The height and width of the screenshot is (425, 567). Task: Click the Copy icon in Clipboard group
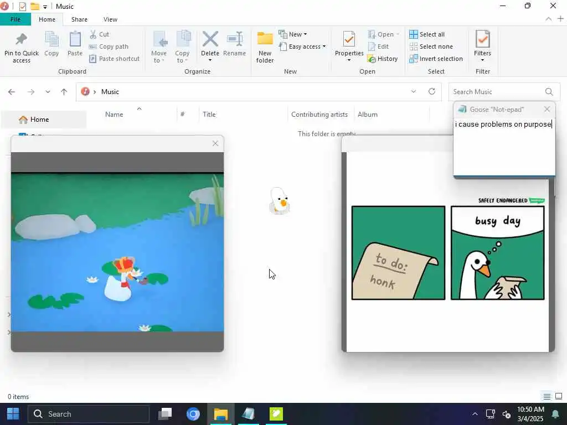(51, 44)
